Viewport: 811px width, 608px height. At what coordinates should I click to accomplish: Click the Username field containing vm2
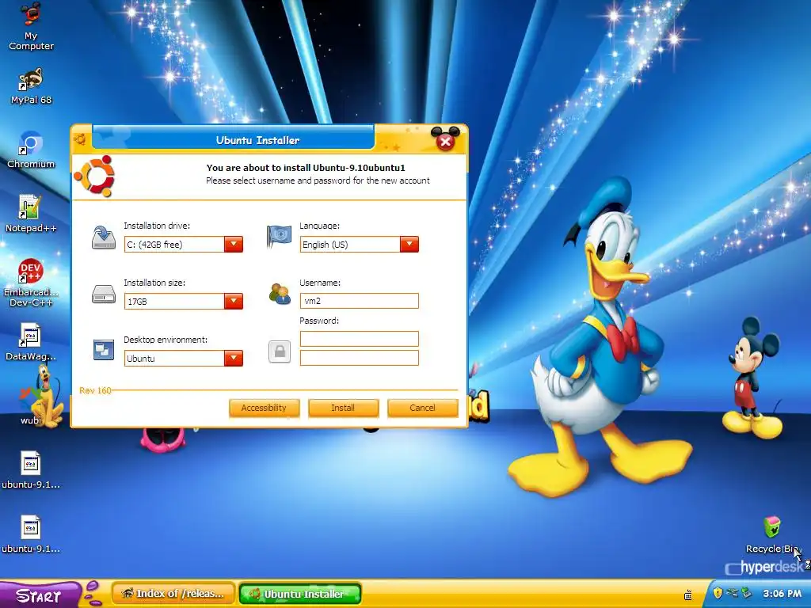[x=360, y=301]
